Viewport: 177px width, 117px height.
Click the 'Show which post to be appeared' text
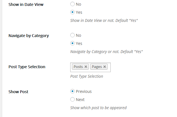(98, 108)
